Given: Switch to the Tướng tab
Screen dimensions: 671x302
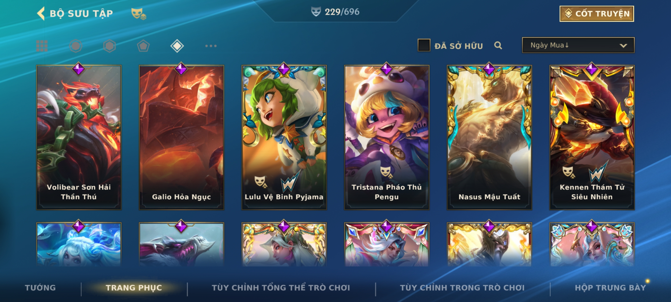Looking at the screenshot, I should pos(40,288).
